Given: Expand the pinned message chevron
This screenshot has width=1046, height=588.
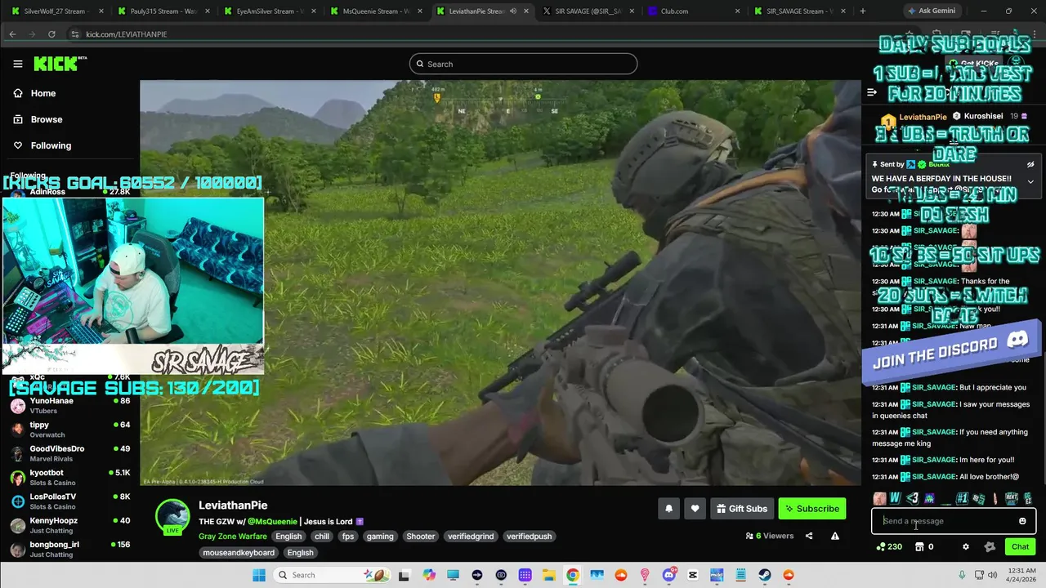Looking at the screenshot, I should (1030, 181).
